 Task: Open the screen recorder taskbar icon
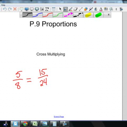[65, 124]
